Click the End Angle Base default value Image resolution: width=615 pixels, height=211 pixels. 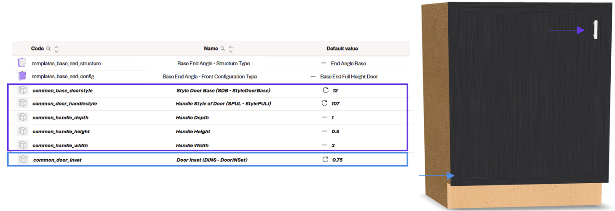point(348,63)
